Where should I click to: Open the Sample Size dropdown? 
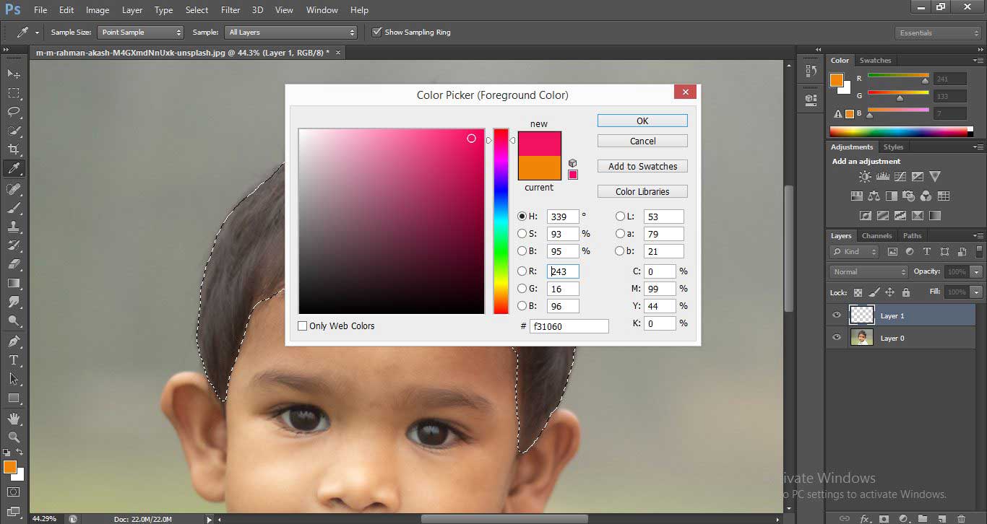tap(140, 32)
